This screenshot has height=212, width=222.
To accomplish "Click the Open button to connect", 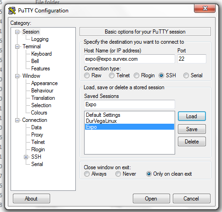I will (x=151, y=199).
